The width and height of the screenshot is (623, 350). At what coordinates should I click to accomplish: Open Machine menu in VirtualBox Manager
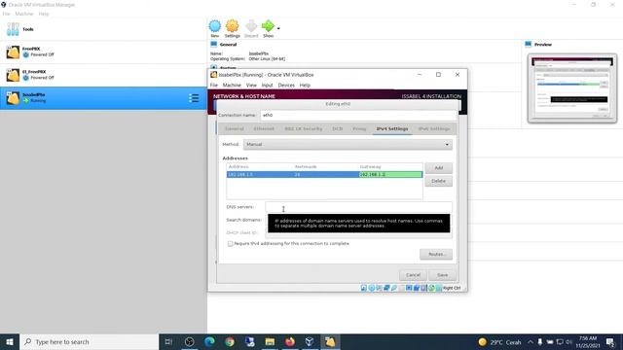[x=24, y=14]
